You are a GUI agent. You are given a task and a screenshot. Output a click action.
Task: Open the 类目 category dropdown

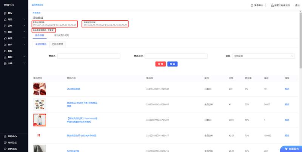pyautogui.click(x=263, y=56)
